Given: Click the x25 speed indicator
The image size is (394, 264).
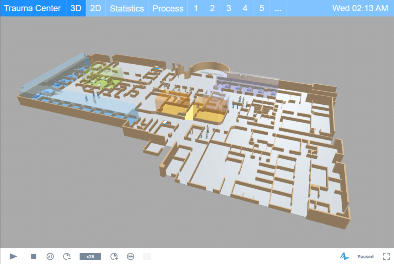Looking at the screenshot, I should [90, 256].
